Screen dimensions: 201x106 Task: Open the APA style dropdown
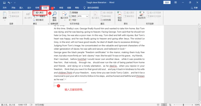(x=83, y=16)
